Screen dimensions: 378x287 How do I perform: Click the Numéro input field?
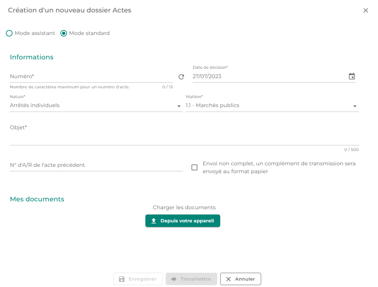tap(90, 77)
